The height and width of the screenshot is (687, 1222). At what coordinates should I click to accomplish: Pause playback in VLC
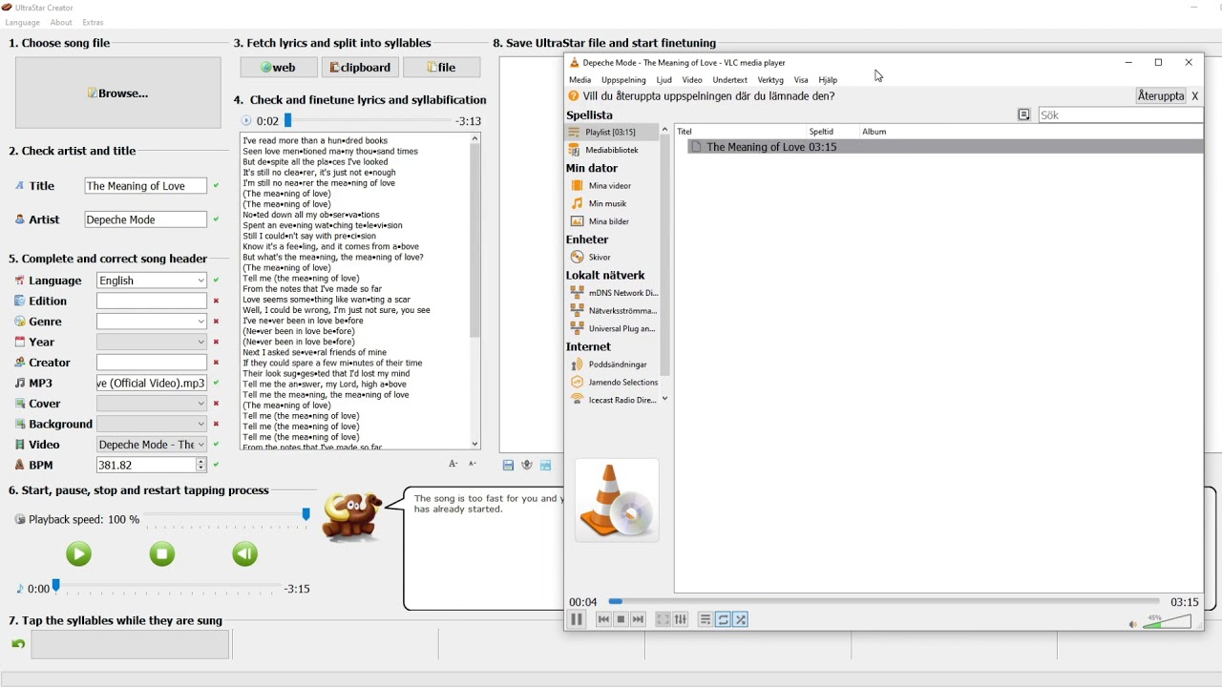pos(577,619)
